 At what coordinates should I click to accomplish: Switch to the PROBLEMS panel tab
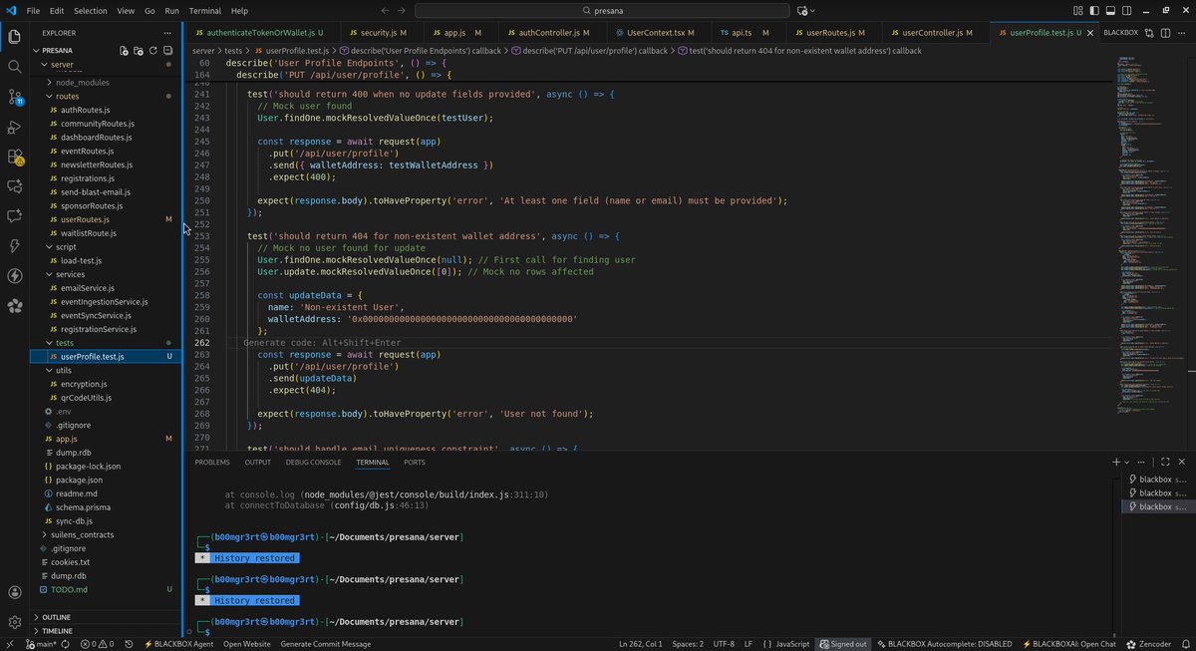coord(212,463)
